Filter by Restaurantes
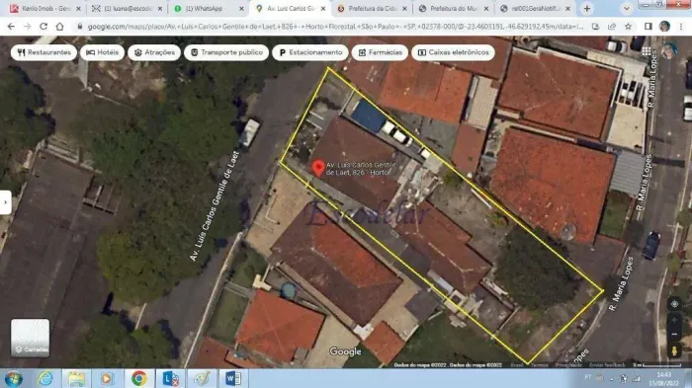This screenshot has width=692, height=388. pos(43,52)
